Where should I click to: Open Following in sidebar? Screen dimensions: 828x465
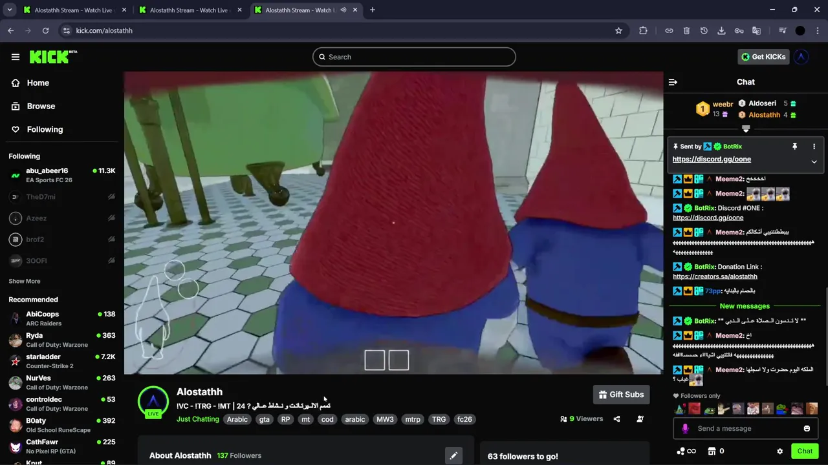tap(45, 129)
